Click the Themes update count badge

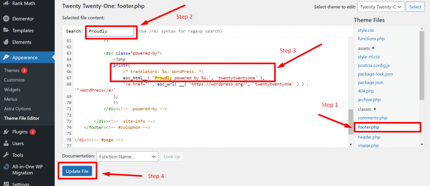pyautogui.click(x=24, y=71)
